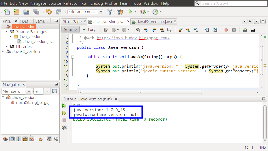Click the Search (Ctrl+I) field
Screen dimensions: 268x151
pos(234,3)
